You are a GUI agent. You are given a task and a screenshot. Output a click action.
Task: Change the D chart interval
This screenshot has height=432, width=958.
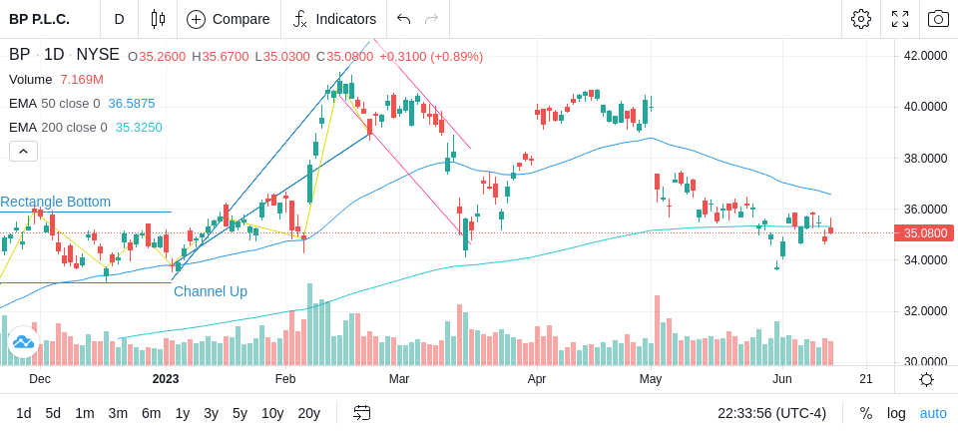click(x=119, y=19)
